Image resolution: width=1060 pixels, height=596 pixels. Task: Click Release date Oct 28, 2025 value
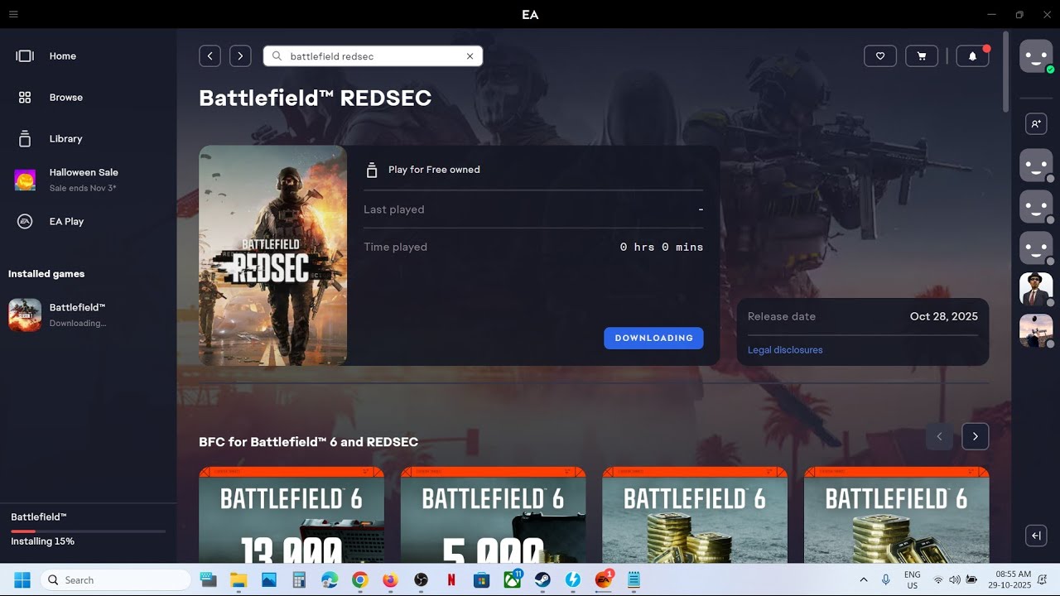pos(943,316)
